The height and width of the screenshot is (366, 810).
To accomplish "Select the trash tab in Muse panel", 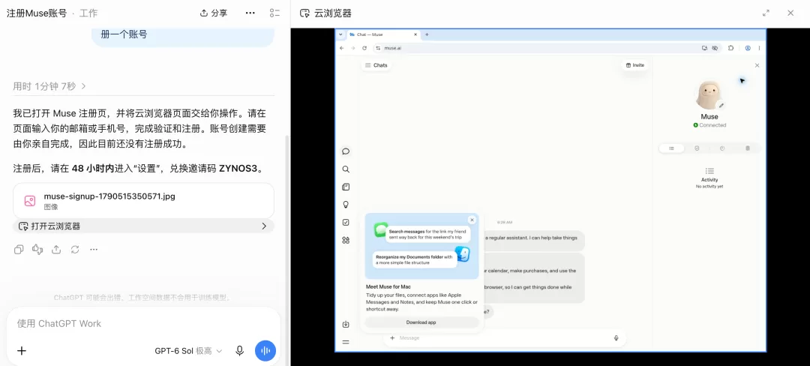I will [x=748, y=148].
